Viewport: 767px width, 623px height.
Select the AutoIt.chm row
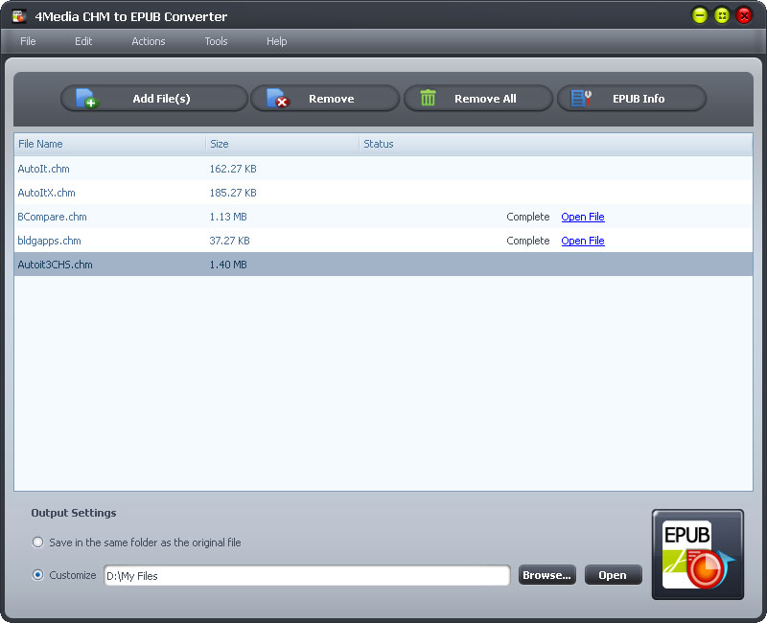(x=383, y=169)
